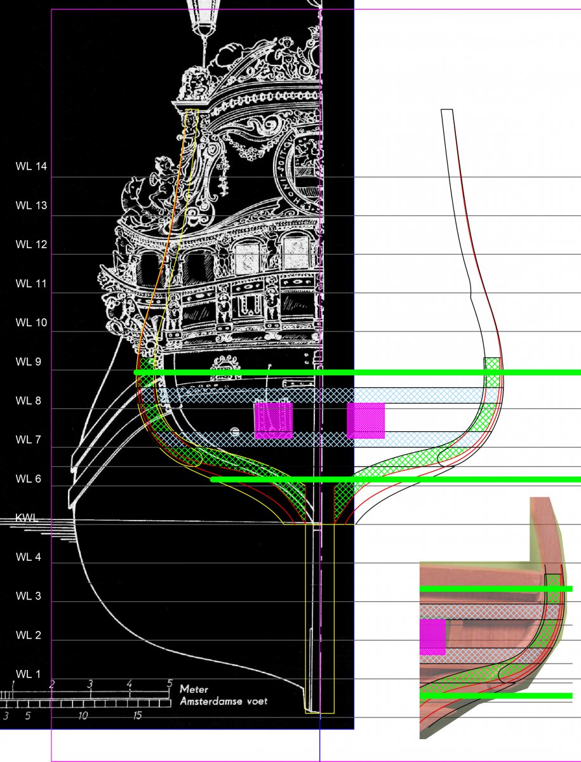Select the "KWL" waterline label
The height and width of the screenshot is (762, 581).
[27, 518]
